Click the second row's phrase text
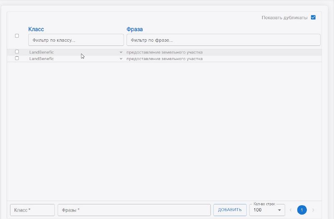 164,59
